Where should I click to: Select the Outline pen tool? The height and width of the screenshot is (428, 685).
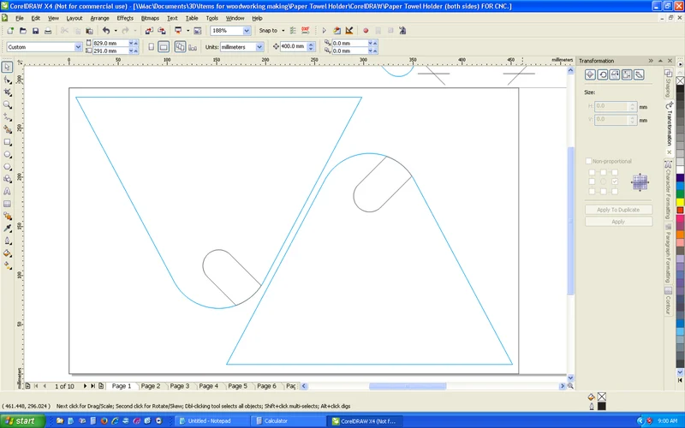8,241
